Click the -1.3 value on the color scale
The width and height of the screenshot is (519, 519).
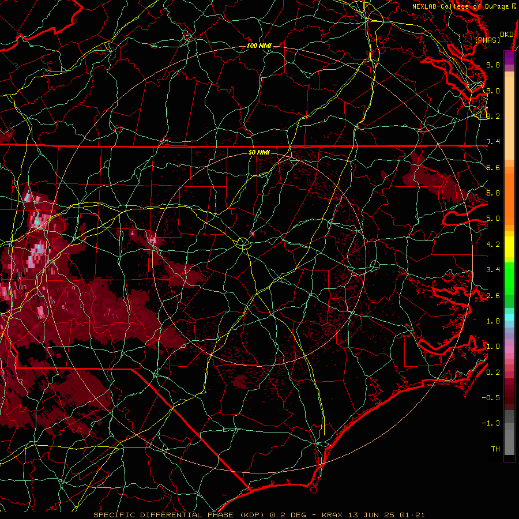click(491, 423)
